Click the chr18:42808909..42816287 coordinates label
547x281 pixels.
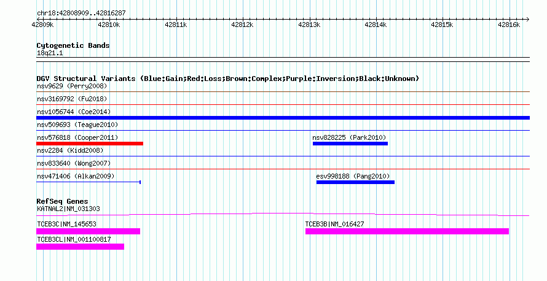click(x=81, y=13)
